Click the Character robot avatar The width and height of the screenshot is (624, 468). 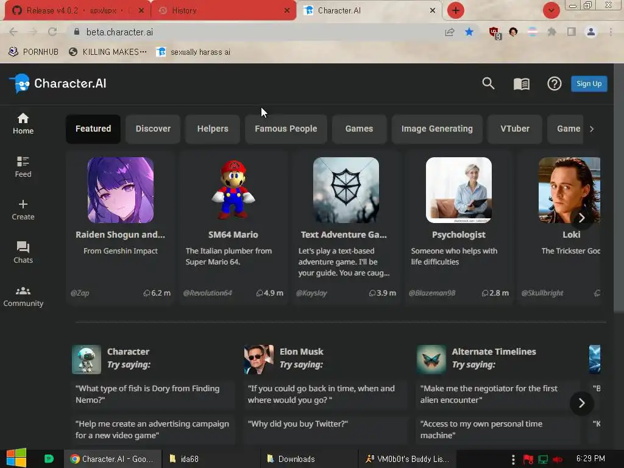pos(87,360)
